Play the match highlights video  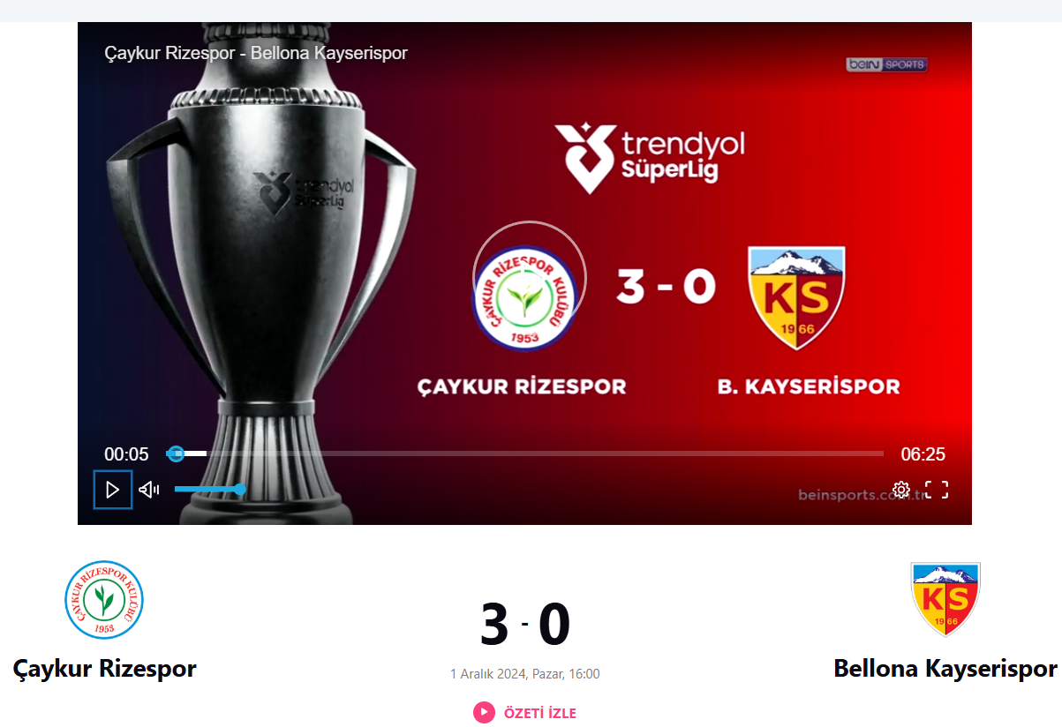(x=113, y=490)
